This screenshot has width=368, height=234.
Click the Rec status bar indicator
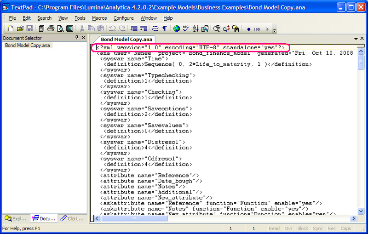(x=332, y=228)
